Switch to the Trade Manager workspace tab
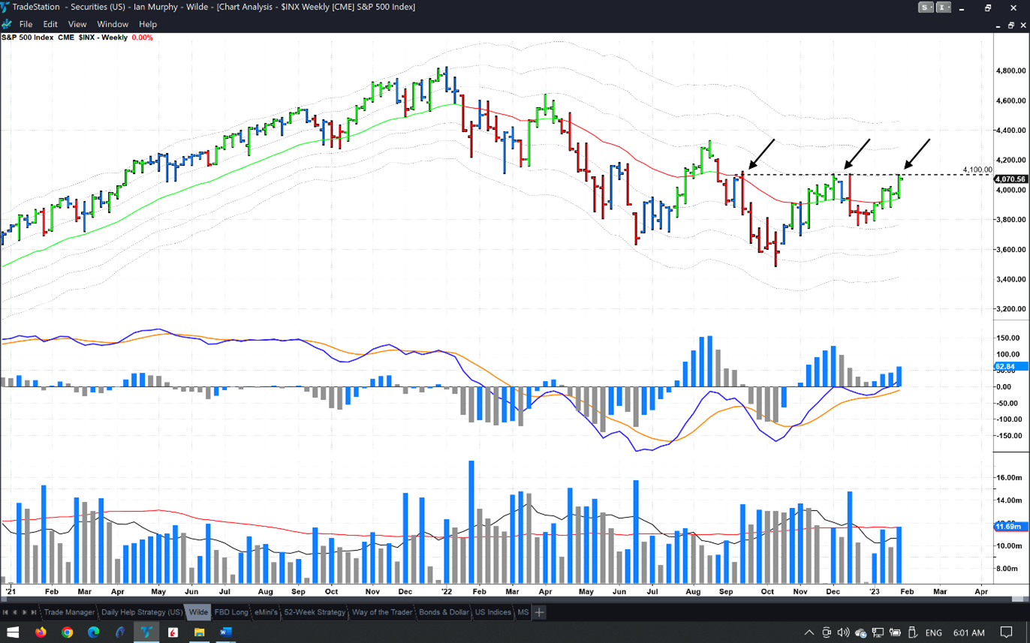The image size is (1030, 643). [69, 612]
